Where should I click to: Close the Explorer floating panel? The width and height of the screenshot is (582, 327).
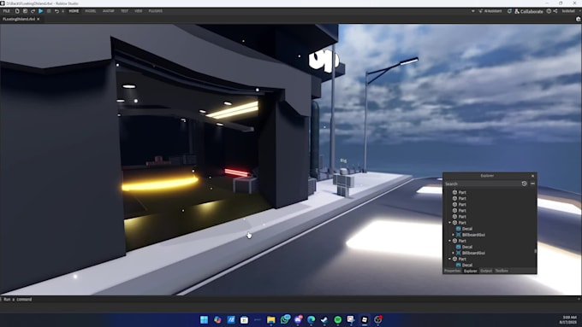532,176
